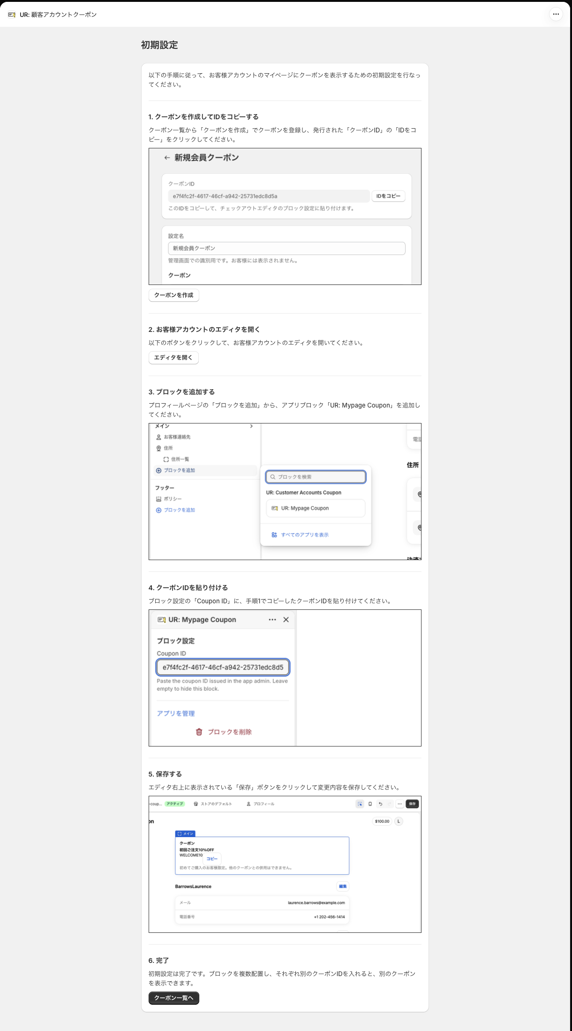572x1031 pixels.
Task: Click the dark 保存 button in step 5 screenshot
Action: coord(412,804)
